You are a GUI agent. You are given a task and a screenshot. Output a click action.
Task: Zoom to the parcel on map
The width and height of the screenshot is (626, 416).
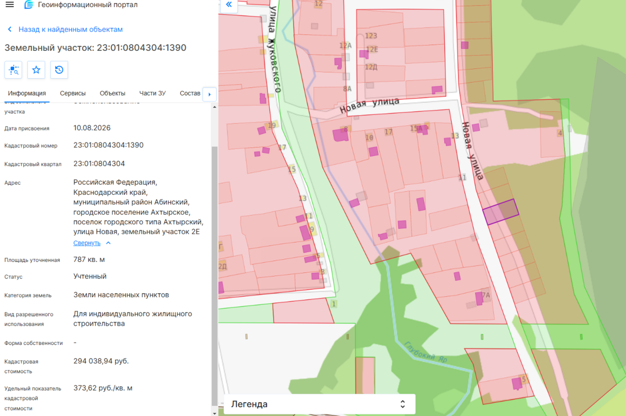click(x=13, y=70)
